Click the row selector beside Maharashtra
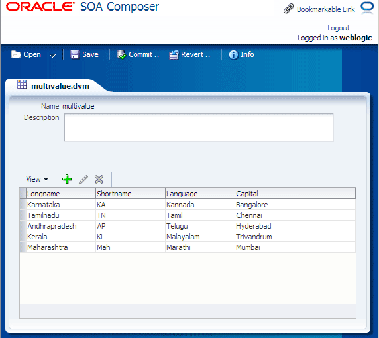The height and width of the screenshot is (338, 379). pyautogui.click(x=23, y=247)
